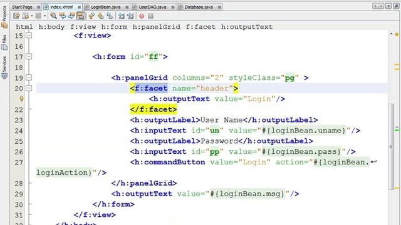
Task: Open the Projects side panel
Action: click(x=4, y=17)
